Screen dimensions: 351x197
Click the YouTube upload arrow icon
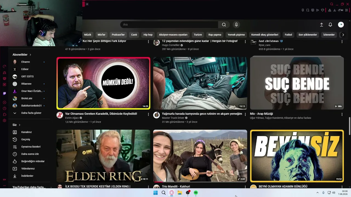point(322,25)
